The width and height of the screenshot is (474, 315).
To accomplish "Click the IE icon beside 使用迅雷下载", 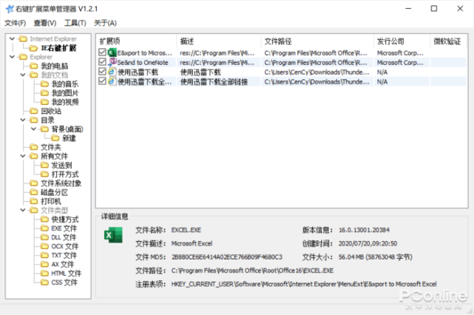I will point(112,72).
